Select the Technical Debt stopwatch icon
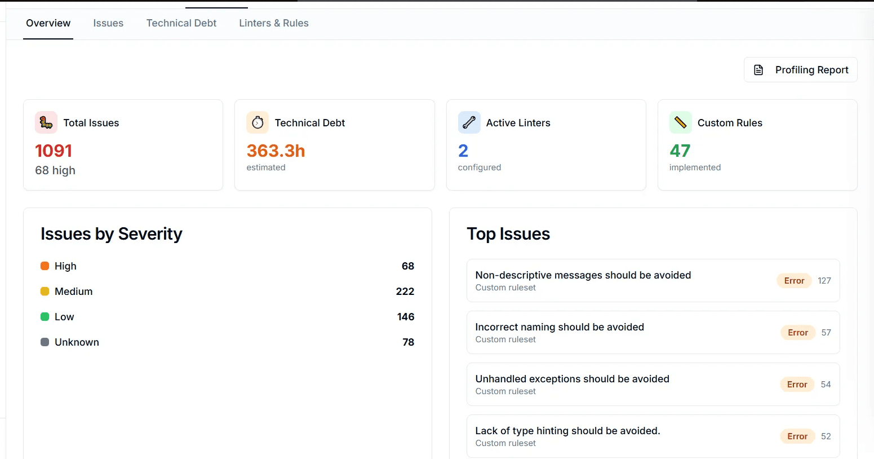The image size is (874, 459). point(258,122)
